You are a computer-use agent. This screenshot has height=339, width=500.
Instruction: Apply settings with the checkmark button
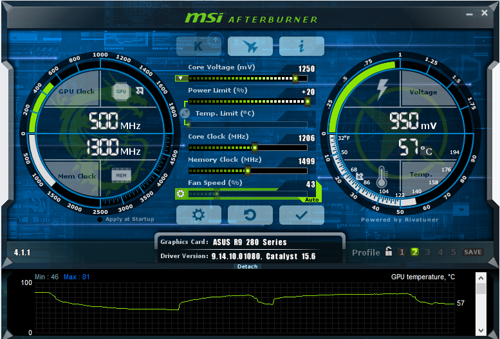(x=302, y=215)
